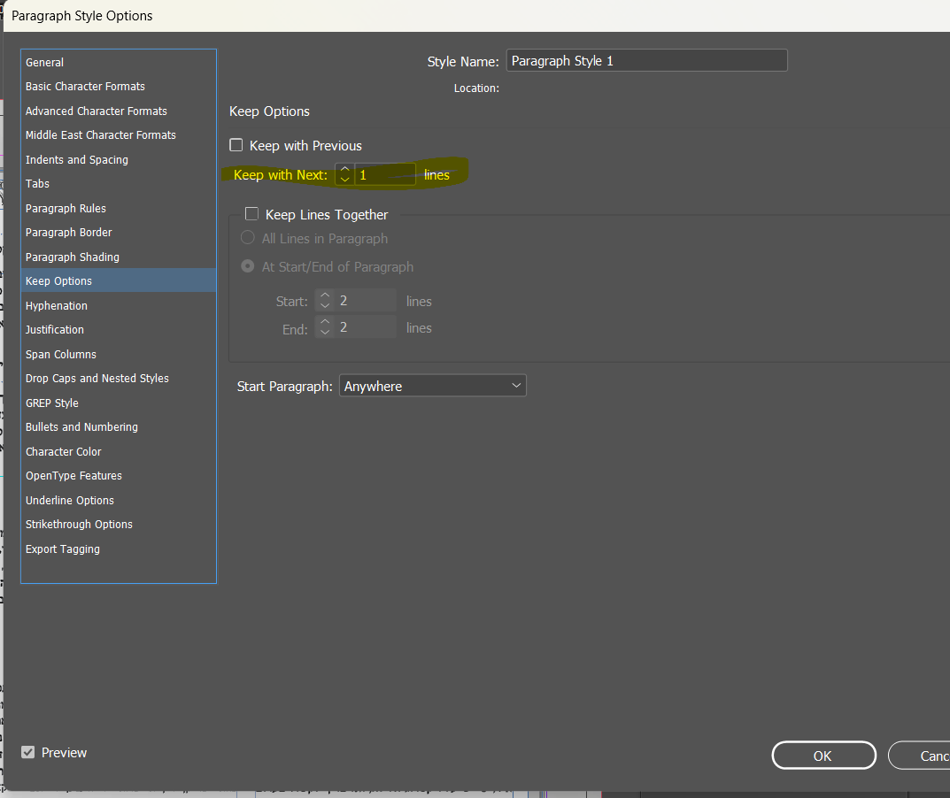Image resolution: width=950 pixels, height=798 pixels.
Task: Select All Lines in Paragraph radio
Action: tap(247, 238)
